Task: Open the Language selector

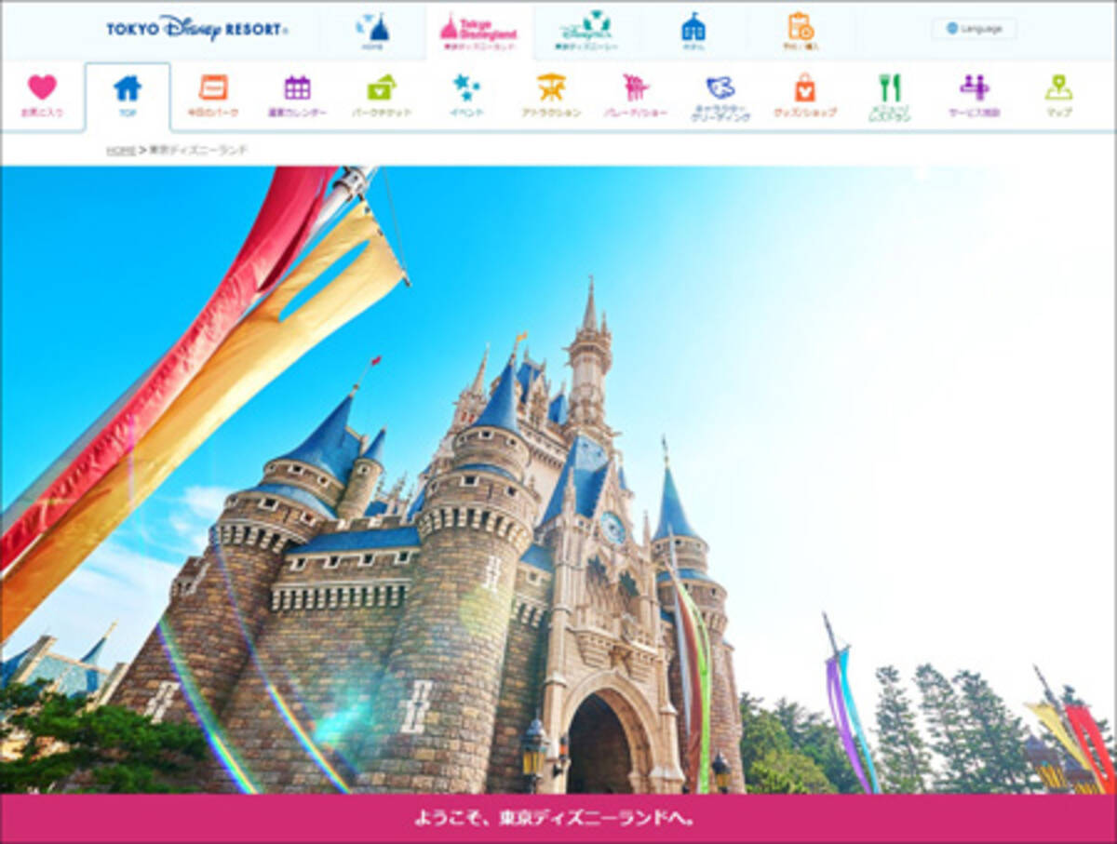Action: click(x=974, y=28)
